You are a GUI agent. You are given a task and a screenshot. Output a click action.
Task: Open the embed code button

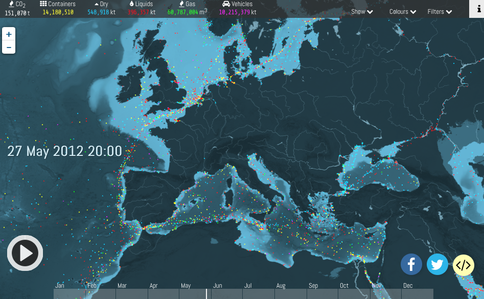click(463, 265)
